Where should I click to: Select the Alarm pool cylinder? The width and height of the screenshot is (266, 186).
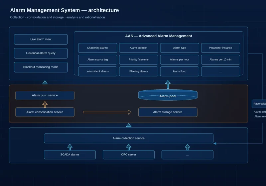coord(168,95)
